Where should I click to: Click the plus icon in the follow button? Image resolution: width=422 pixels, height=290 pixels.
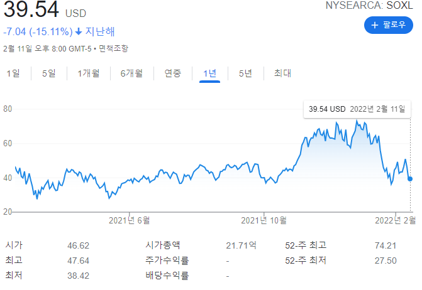click(375, 25)
